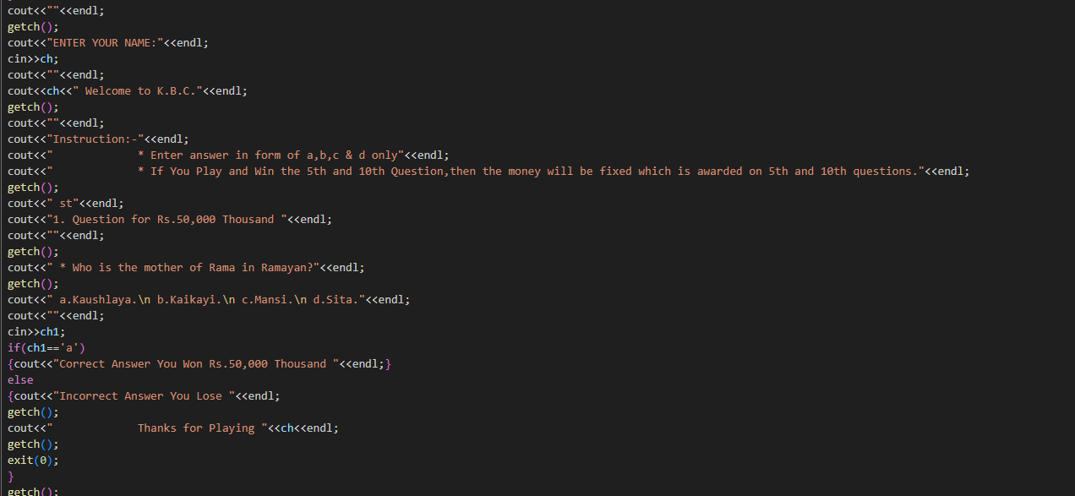Image resolution: width=1075 pixels, height=496 pixels.
Task: Place cursor on "cin>>ch;" line
Action: point(34,59)
